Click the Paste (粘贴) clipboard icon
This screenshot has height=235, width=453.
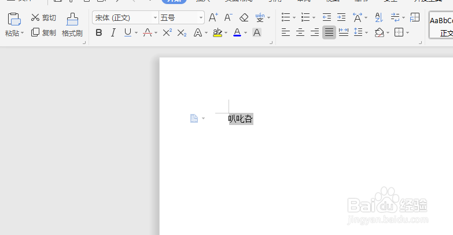(14, 19)
